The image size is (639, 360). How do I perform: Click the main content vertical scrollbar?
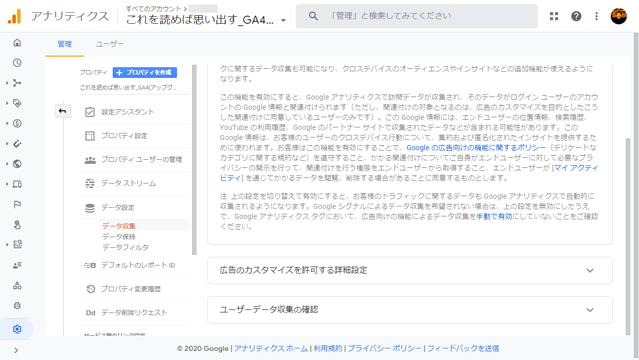628,236
